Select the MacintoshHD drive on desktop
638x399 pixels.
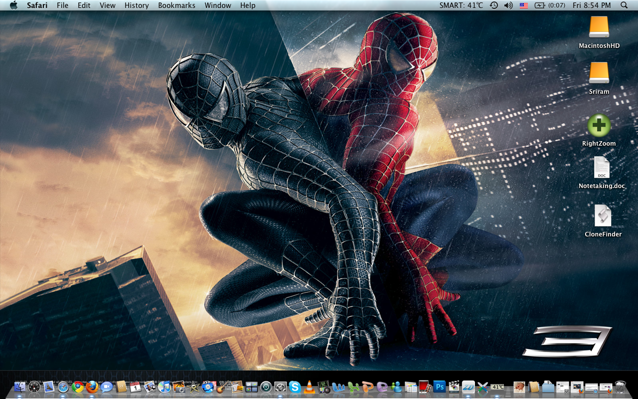[x=599, y=33]
